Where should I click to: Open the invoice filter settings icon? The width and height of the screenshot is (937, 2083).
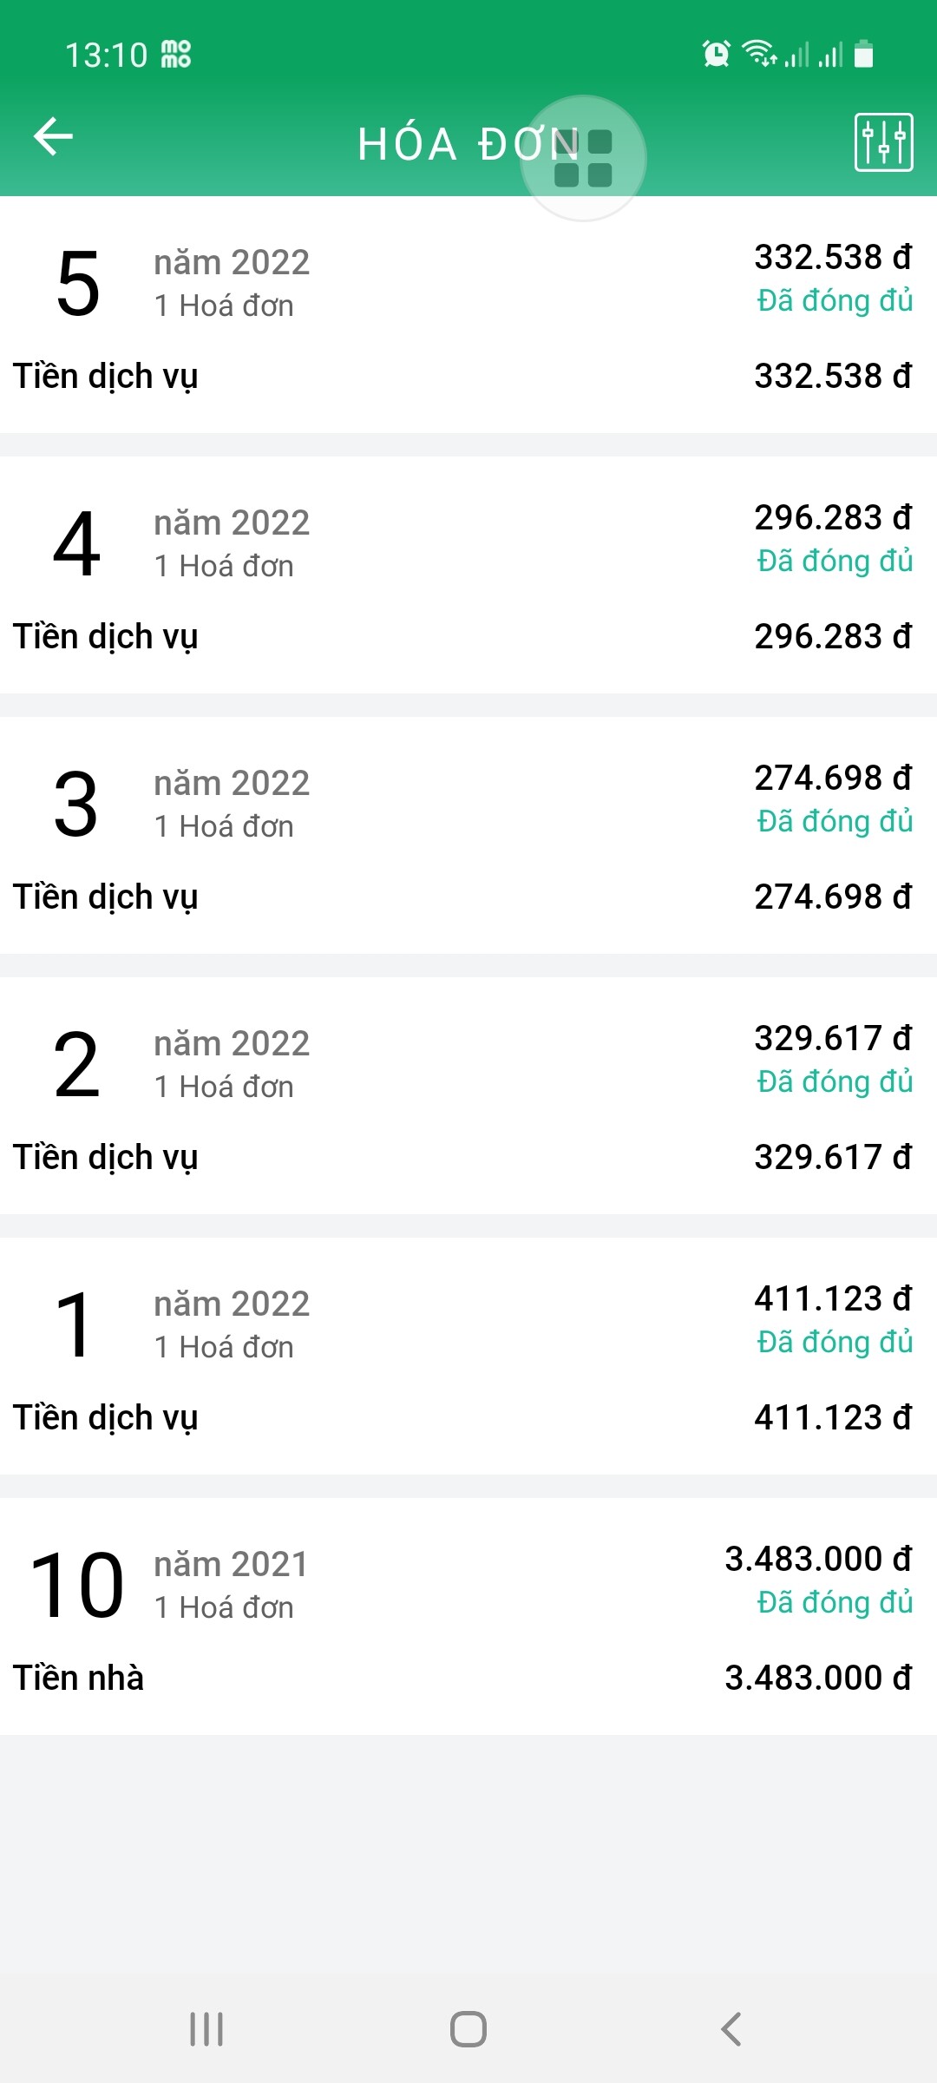click(x=883, y=142)
